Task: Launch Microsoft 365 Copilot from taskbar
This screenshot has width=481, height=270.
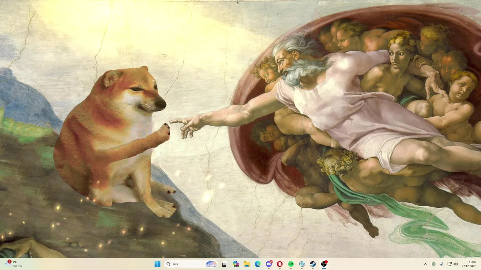Action: pos(236,264)
